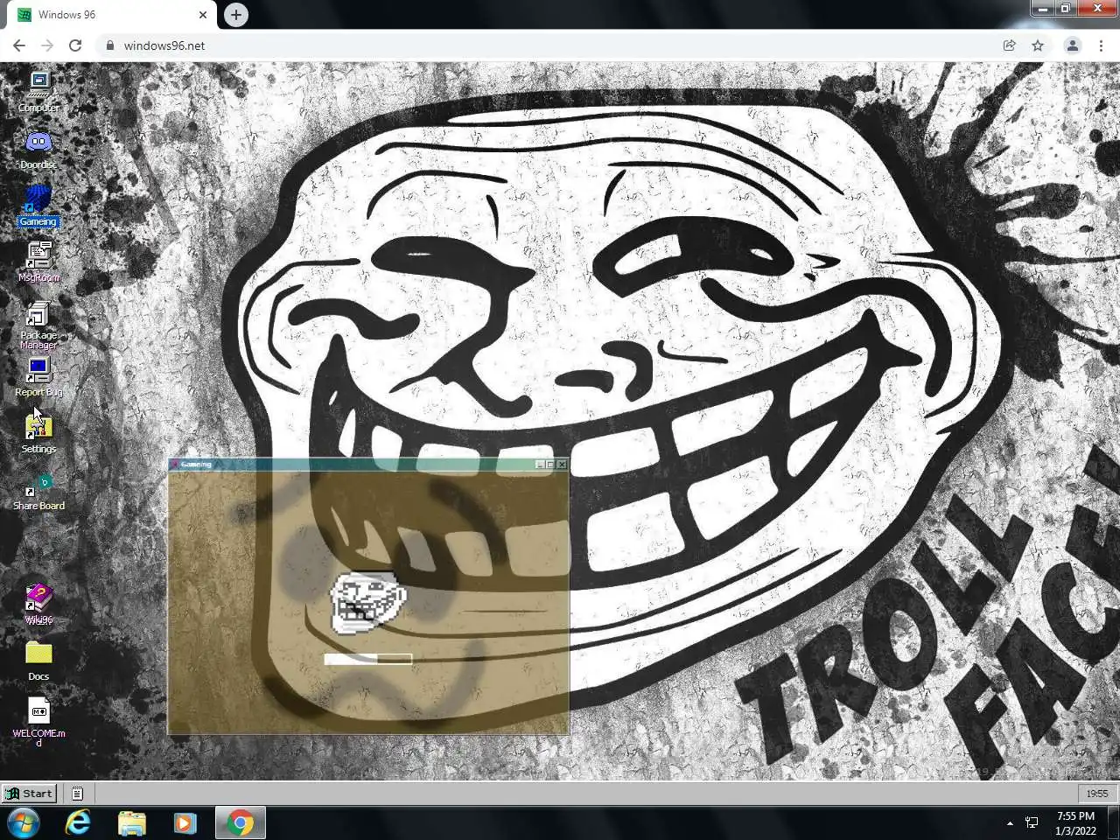
Task: Click the Show desktop strip
Action: click(1114, 822)
